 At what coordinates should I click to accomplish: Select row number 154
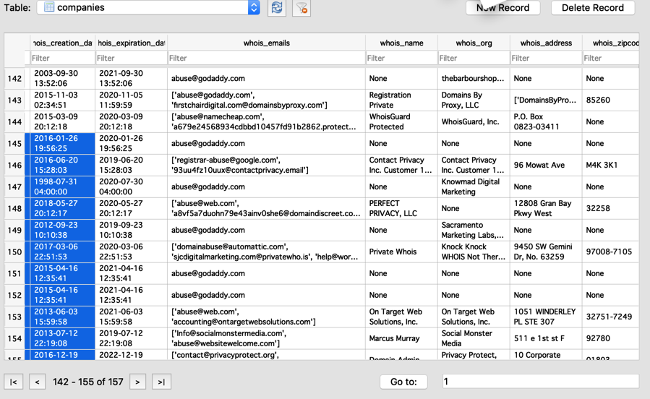pyautogui.click(x=14, y=338)
